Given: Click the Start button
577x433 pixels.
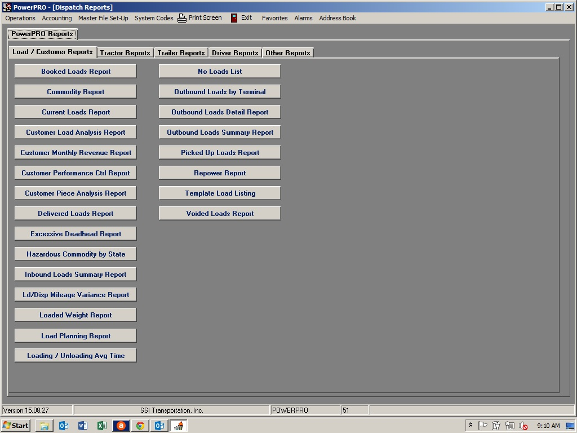Looking at the screenshot, I should click(x=15, y=426).
